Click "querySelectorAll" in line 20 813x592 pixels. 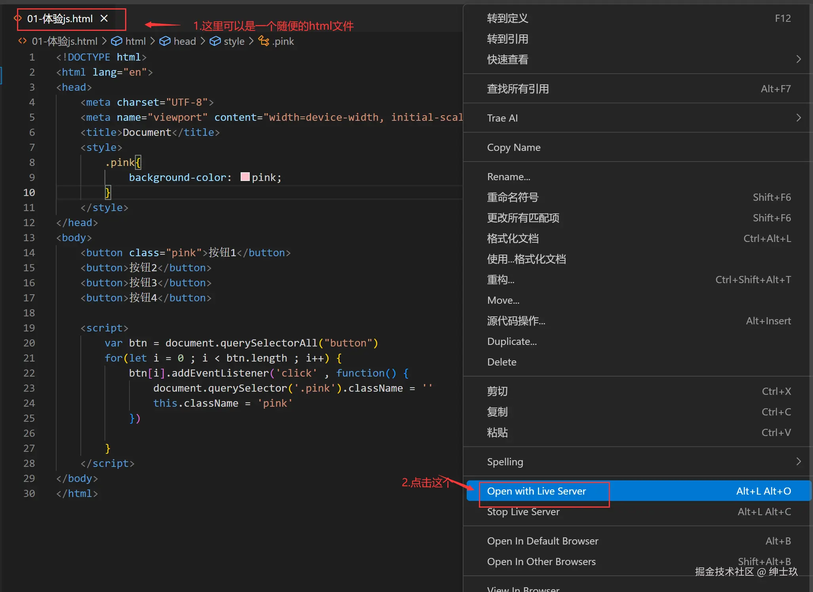point(269,343)
